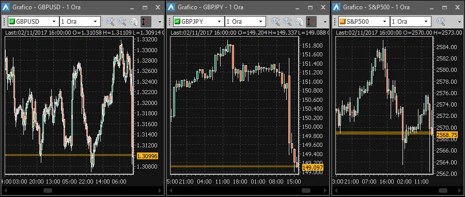Open the 1 Ora timeframe dropdown for S&P500

tap(411, 21)
